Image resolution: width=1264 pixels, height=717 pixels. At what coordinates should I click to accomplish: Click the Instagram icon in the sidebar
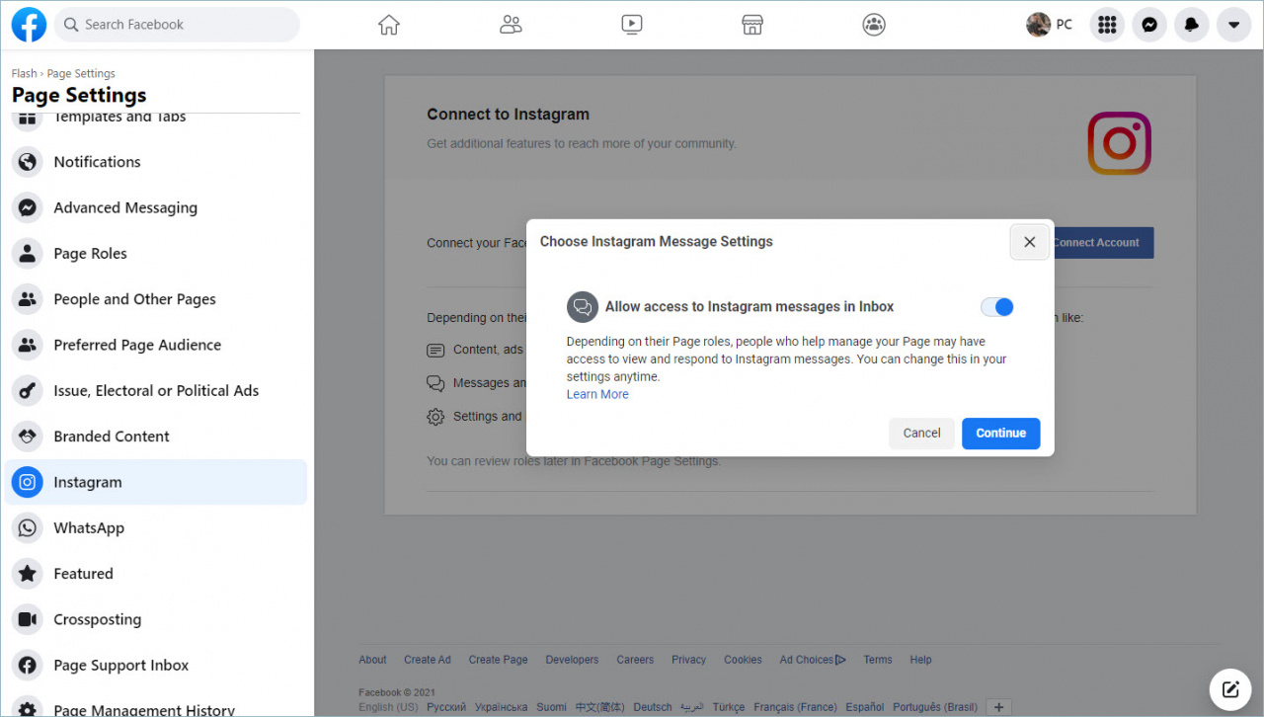[x=28, y=482]
